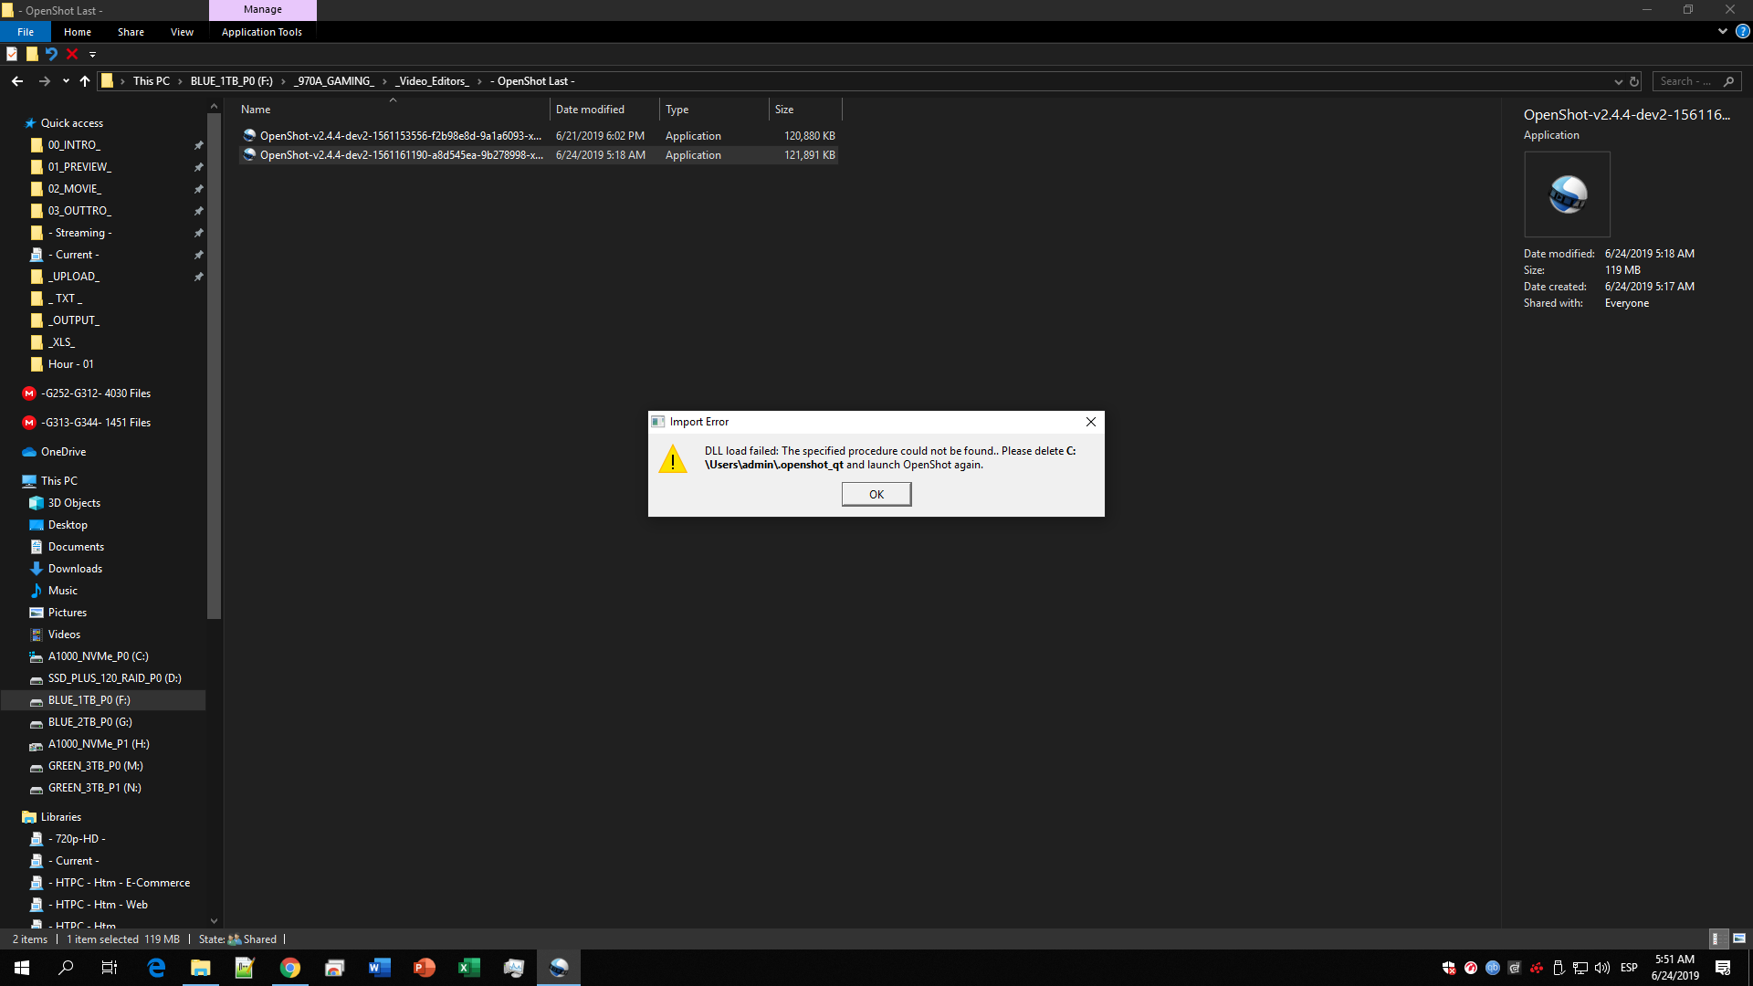Open the recent locations dropdown beside navigation arrows
The height and width of the screenshot is (986, 1753).
pyautogui.click(x=65, y=81)
